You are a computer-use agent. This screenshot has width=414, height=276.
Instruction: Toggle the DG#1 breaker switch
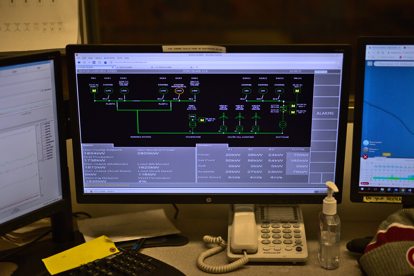(108, 97)
